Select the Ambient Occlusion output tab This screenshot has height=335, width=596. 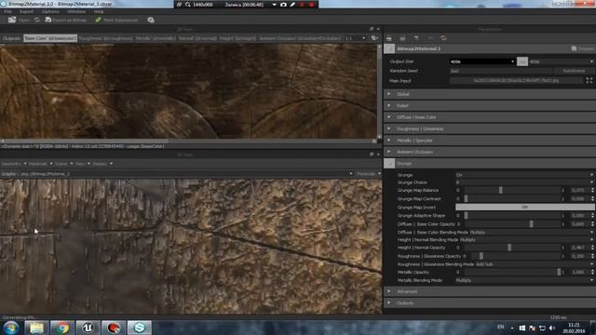coord(300,38)
